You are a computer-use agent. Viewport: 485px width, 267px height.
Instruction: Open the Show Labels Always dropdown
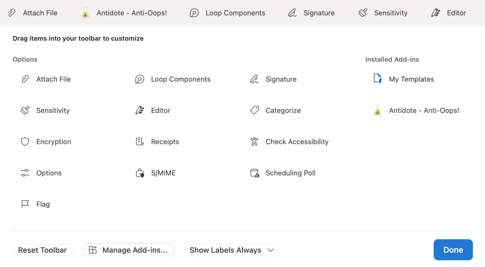click(x=231, y=250)
